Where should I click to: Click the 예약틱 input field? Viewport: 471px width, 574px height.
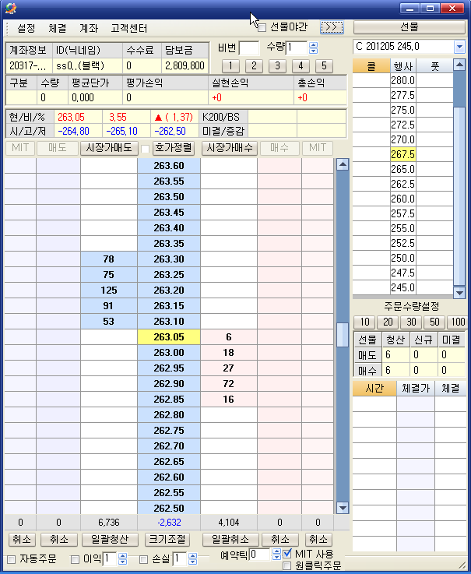pos(261,555)
